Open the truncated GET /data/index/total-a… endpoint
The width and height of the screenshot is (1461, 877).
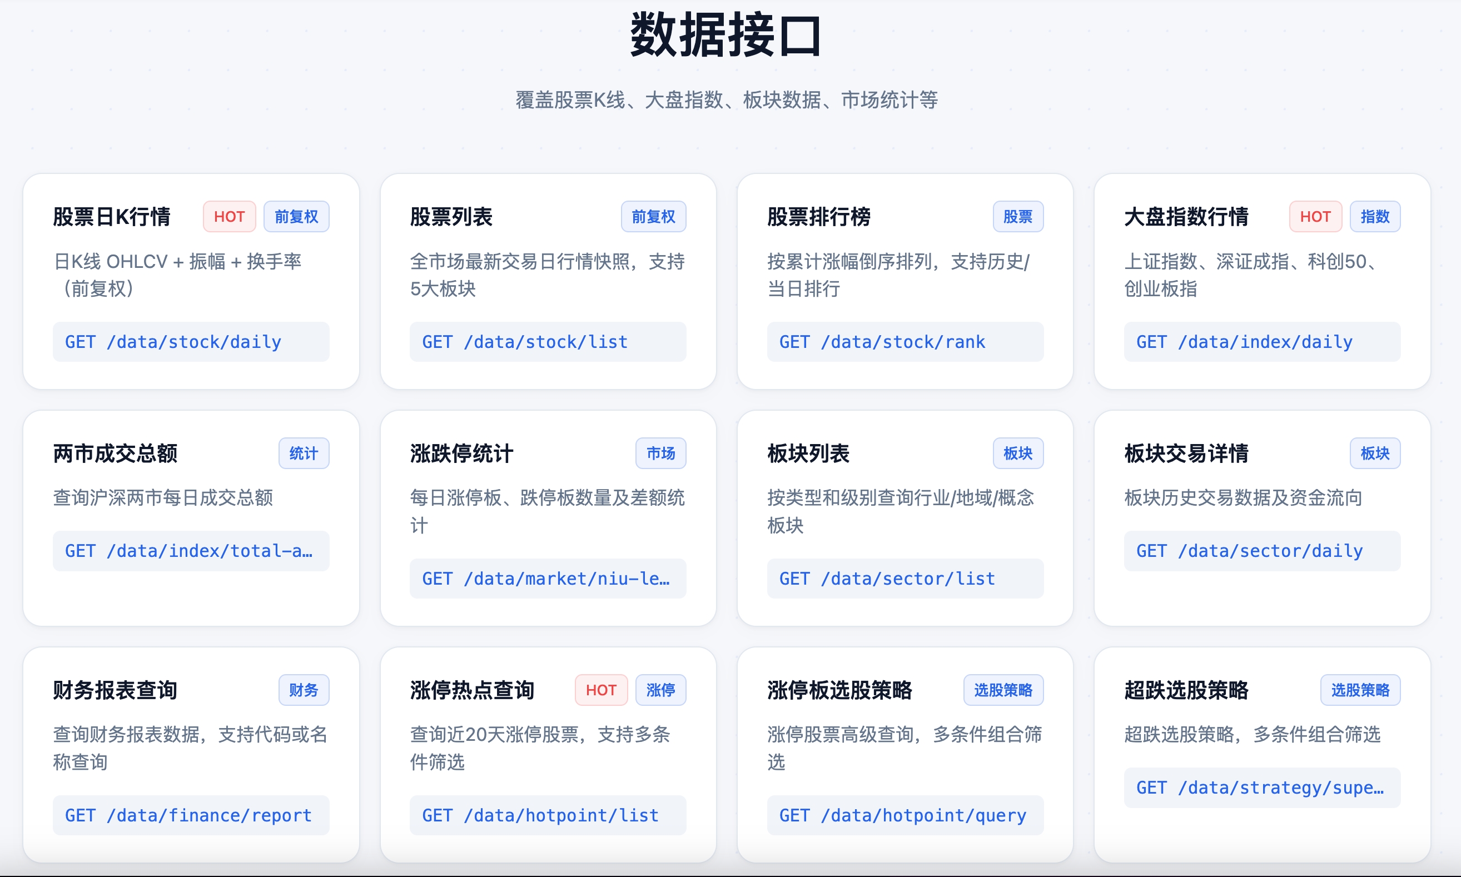coord(191,551)
